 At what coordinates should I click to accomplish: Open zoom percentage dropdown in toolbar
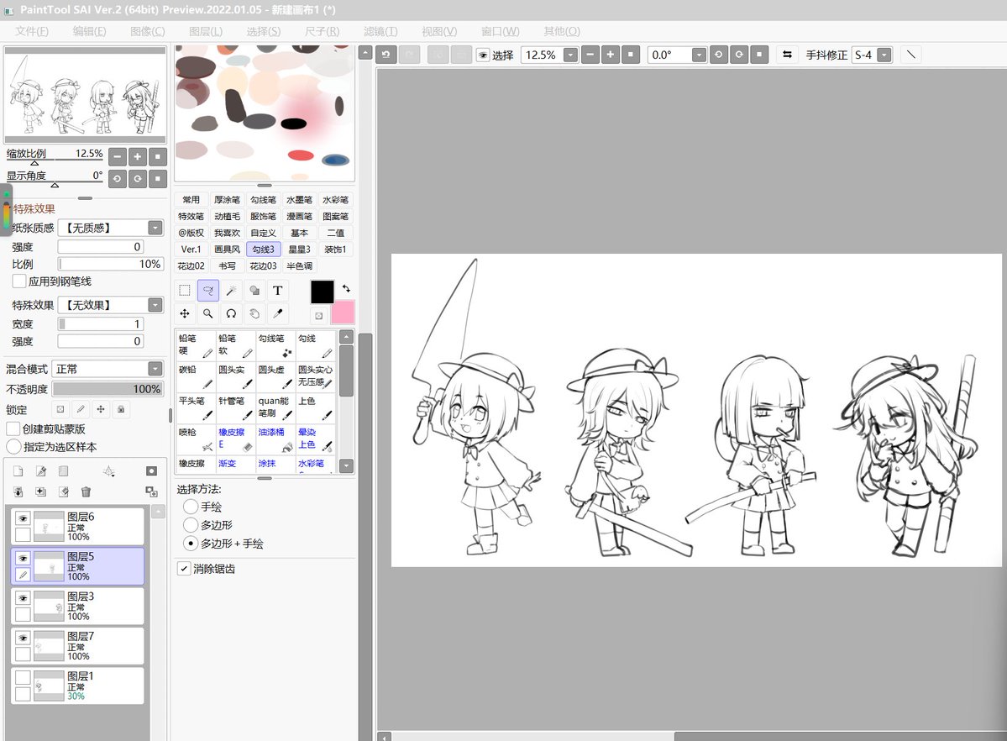coord(570,55)
